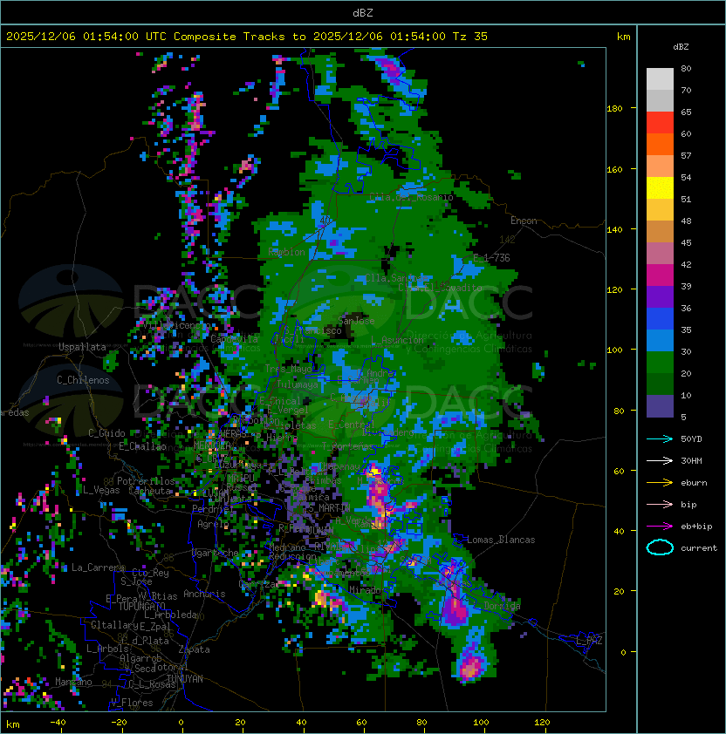
Task: Click the 'km' label at top right
Action: [x=623, y=37]
